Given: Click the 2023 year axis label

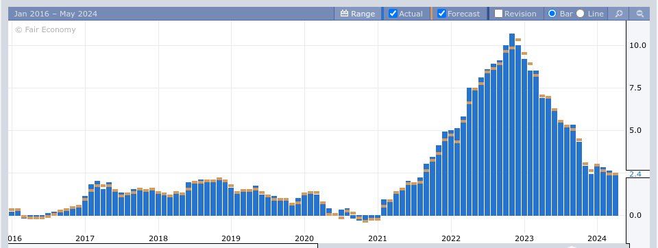Looking at the screenshot, I should tap(524, 238).
